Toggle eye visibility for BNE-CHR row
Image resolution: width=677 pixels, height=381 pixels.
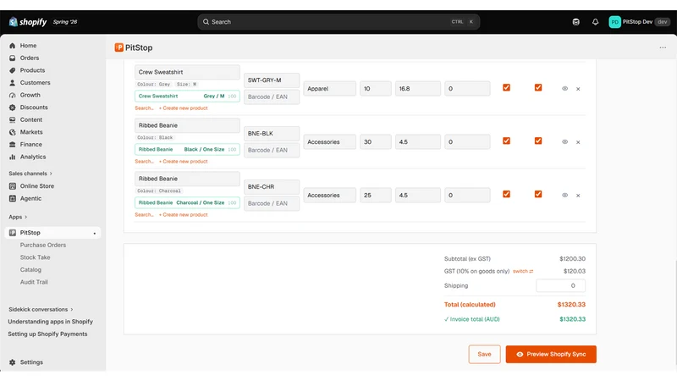click(x=564, y=195)
